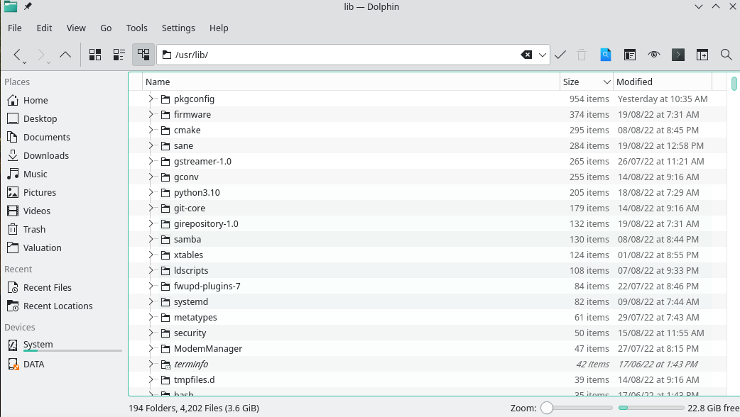740x417 pixels.
Task: Switch to Compact view mode
Action: pyautogui.click(x=119, y=55)
